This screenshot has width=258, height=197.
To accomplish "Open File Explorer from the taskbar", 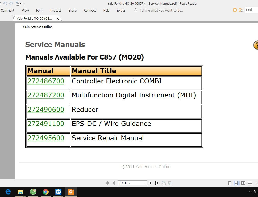I will (20, 192).
